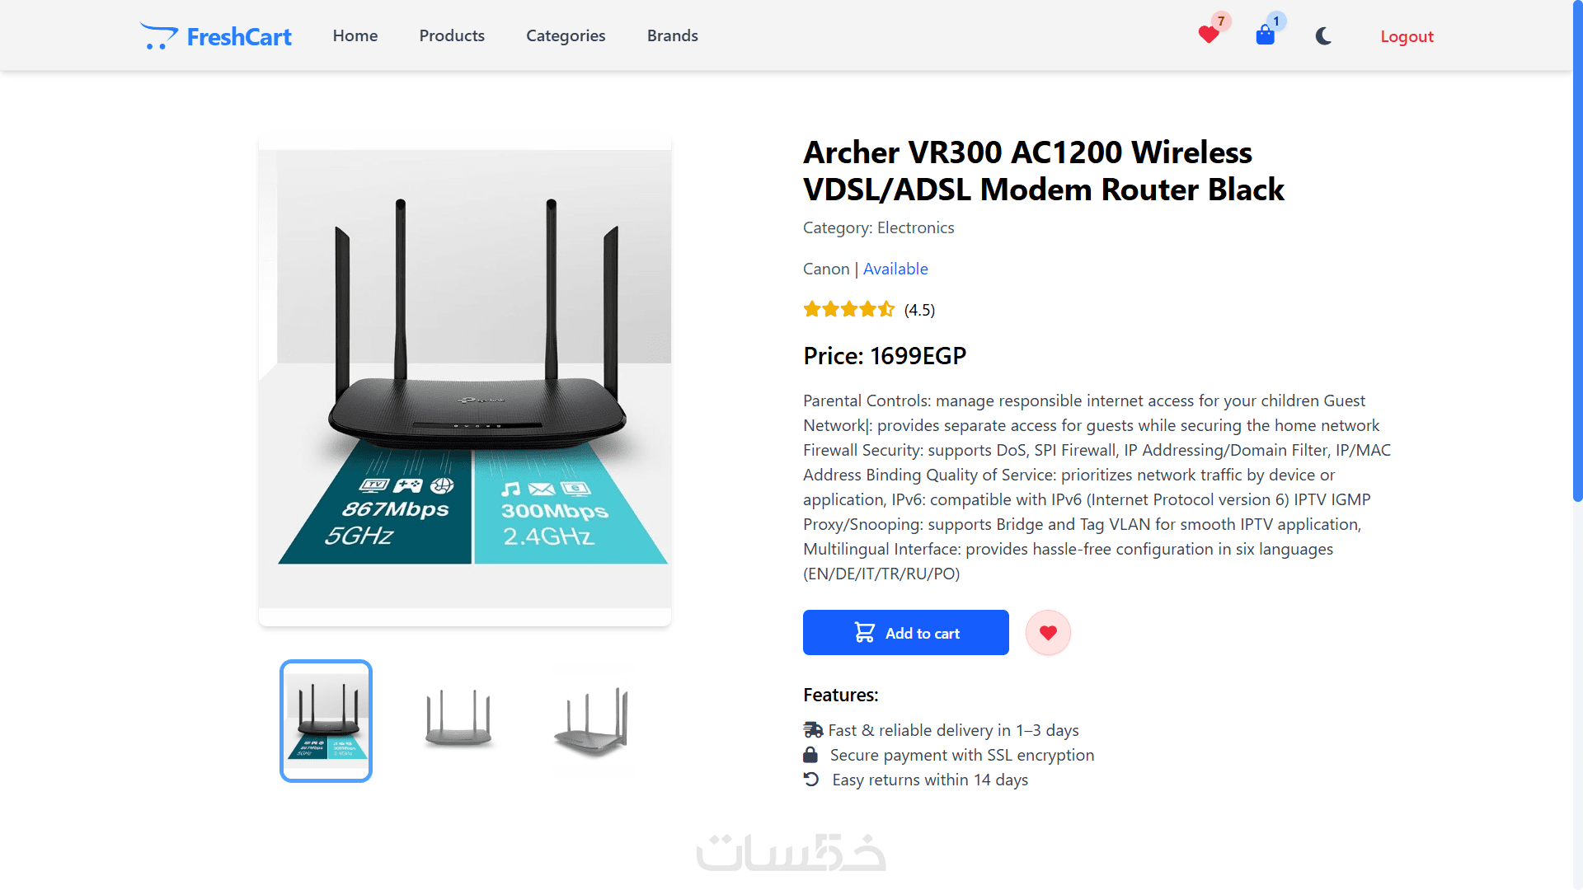Open the Brands page link
Viewport: 1583px width, 890px height.
pos(673,35)
